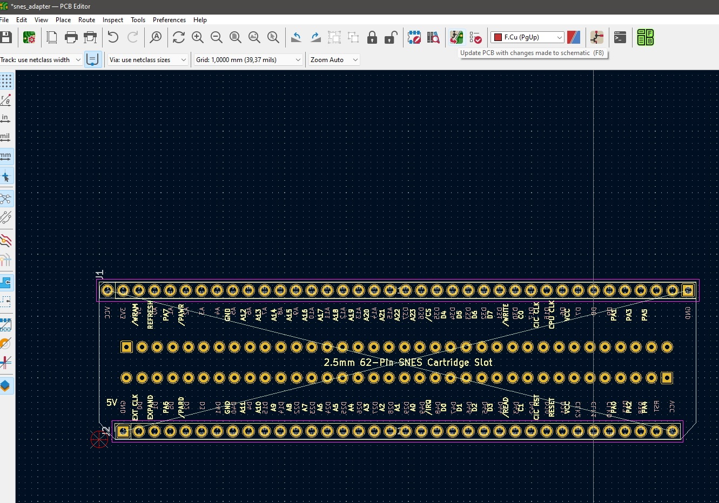Expand the Grid size dropdown
The width and height of the screenshot is (719, 503).
click(248, 60)
